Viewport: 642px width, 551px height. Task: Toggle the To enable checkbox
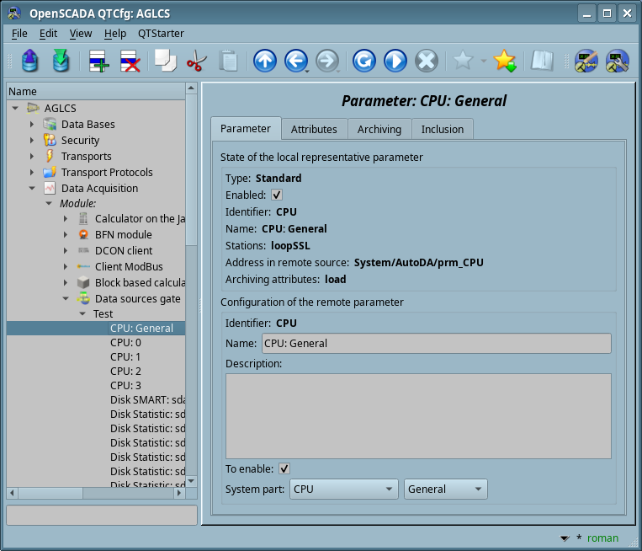[x=284, y=468]
